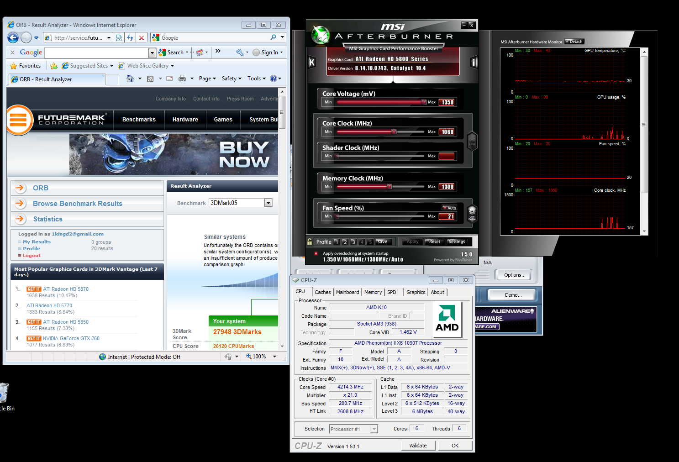Open the IE Help question mark icon
679x462 pixels.
(274, 79)
